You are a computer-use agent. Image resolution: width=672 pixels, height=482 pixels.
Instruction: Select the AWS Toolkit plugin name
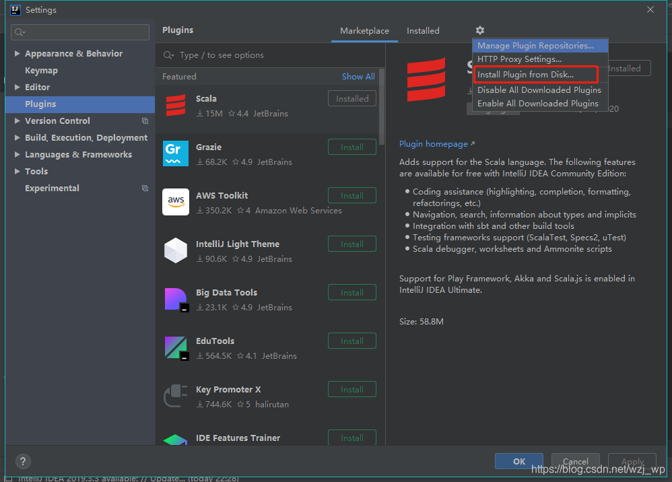pos(222,195)
